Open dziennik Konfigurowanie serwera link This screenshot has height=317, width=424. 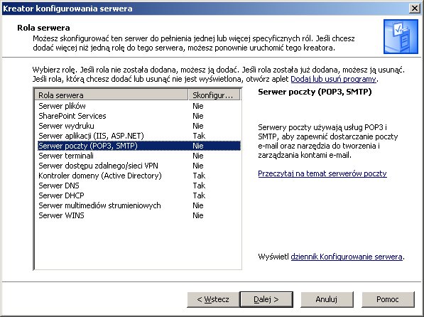[347, 257]
